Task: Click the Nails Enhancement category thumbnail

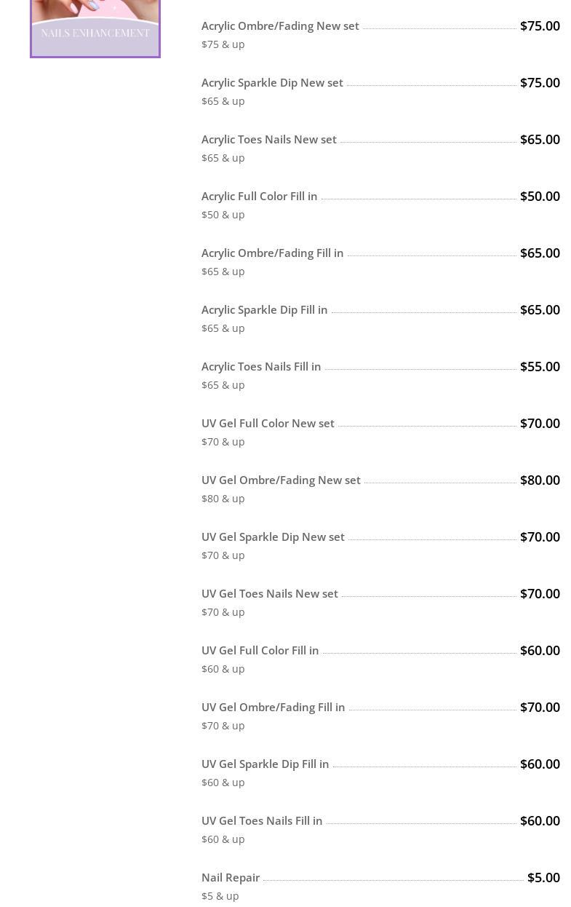Action: pos(95,28)
